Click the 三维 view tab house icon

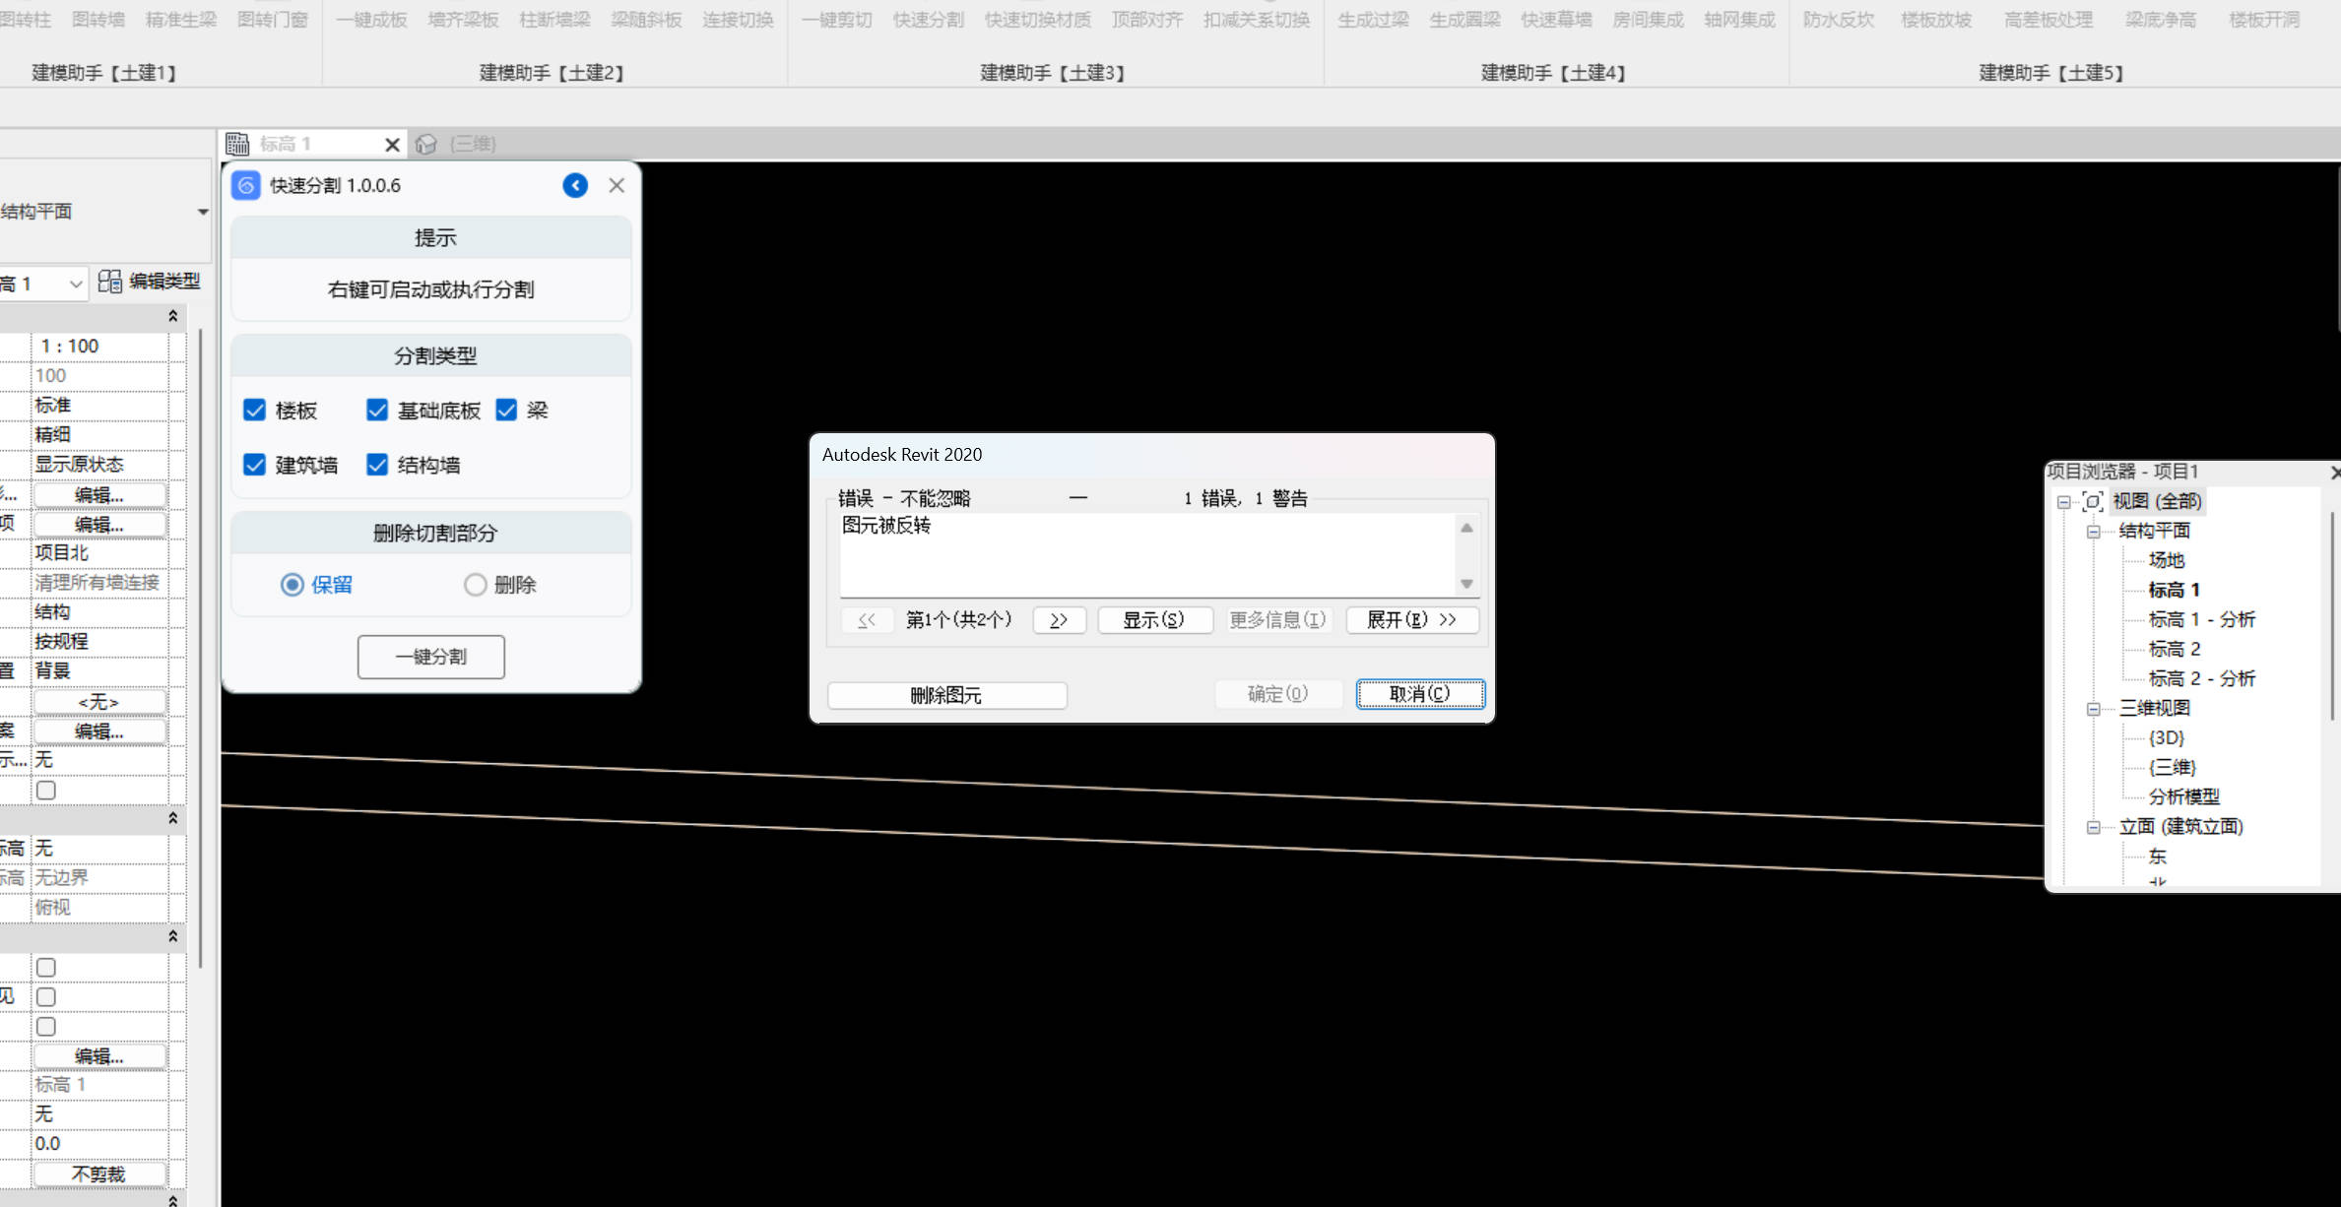pyautogui.click(x=425, y=144)
